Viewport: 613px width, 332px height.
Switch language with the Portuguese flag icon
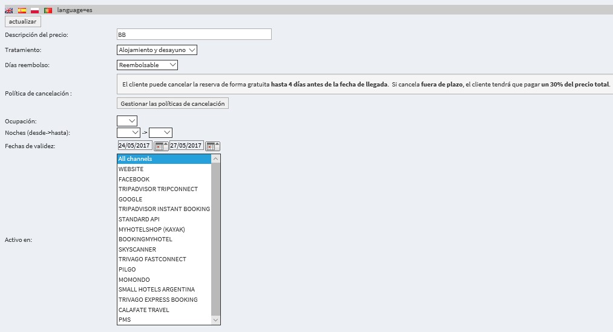48,10
